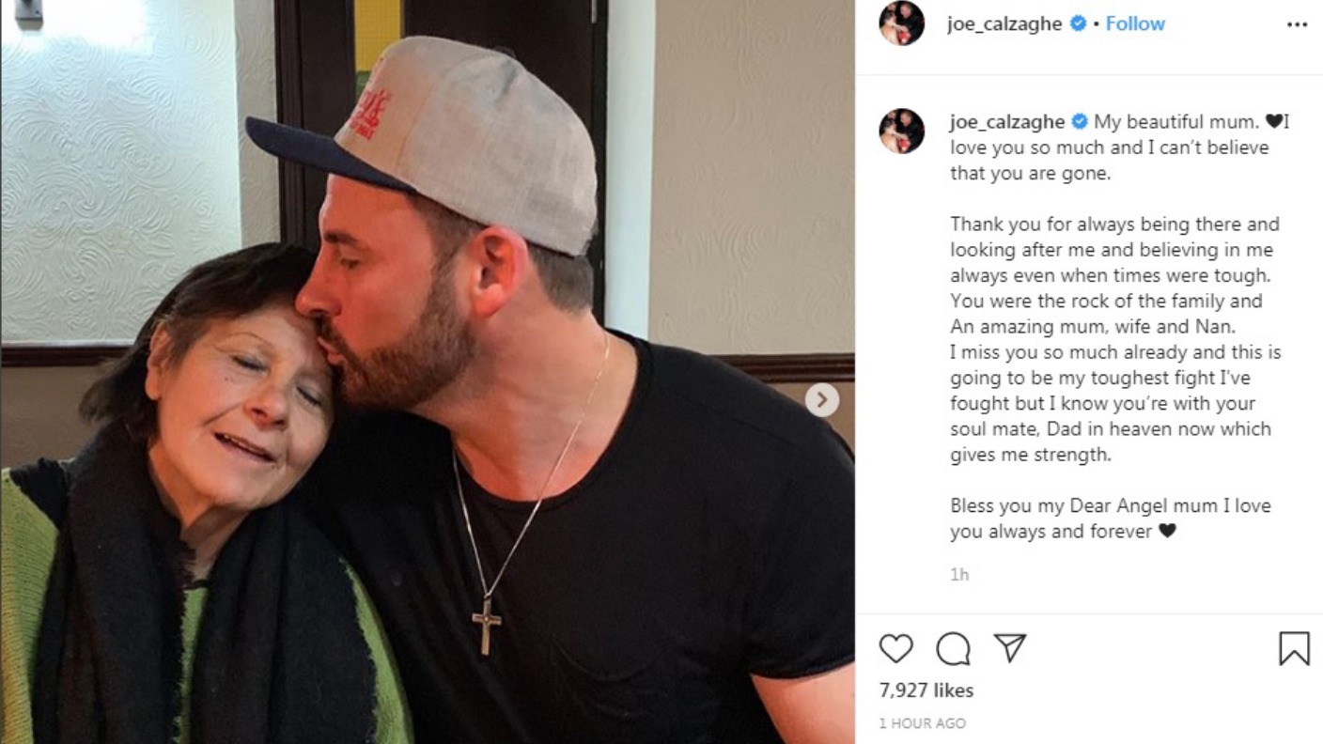Click the black heart emoji ending the caption
The image size is (1323, 744).
pos(1167,532)
